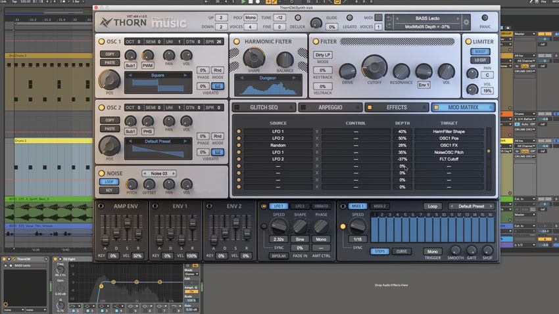Select the LFO 2 tab

pos(300,206)
